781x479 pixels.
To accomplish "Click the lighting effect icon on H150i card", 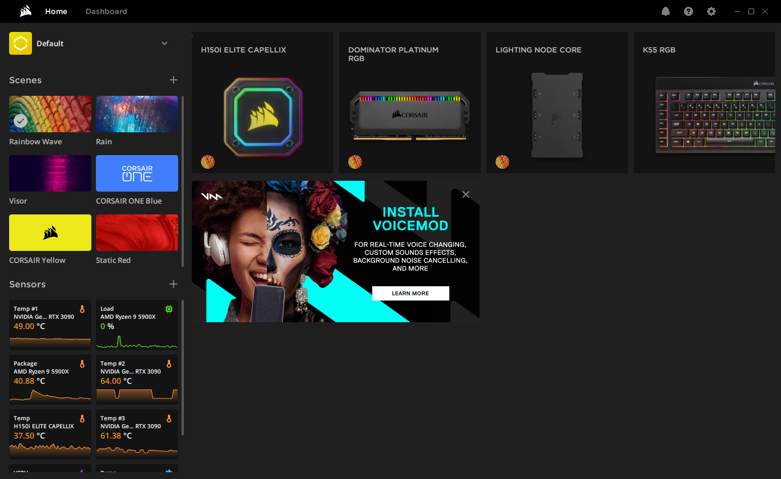I will click(208, 162).
